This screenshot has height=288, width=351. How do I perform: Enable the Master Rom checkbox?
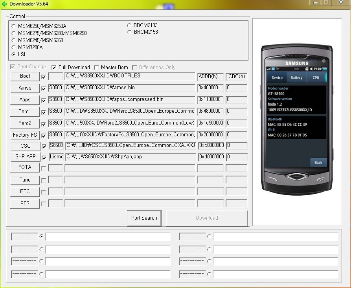pos(97,68)
